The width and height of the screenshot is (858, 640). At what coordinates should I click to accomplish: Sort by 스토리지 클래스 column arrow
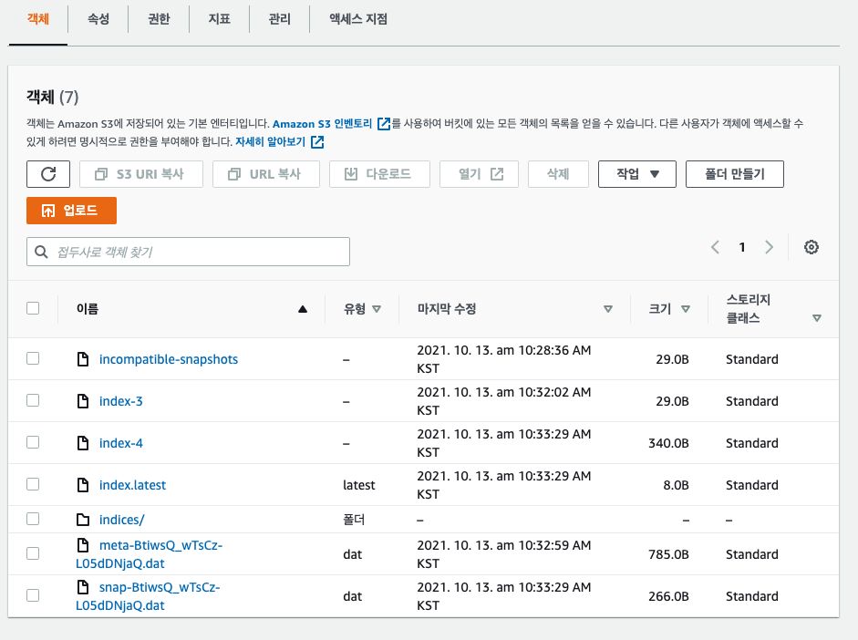click(x=817, y=318)
